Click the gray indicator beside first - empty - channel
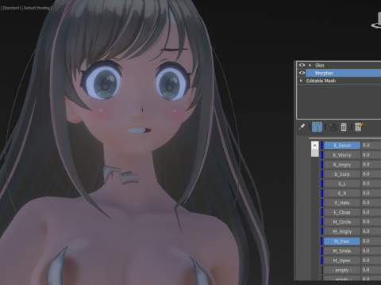The image size is (381, 285). tap(322, 270)
